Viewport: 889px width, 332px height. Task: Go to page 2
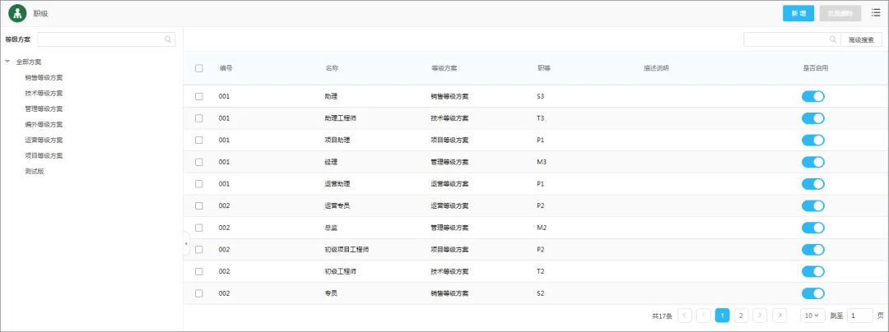[x=741, y=315]
